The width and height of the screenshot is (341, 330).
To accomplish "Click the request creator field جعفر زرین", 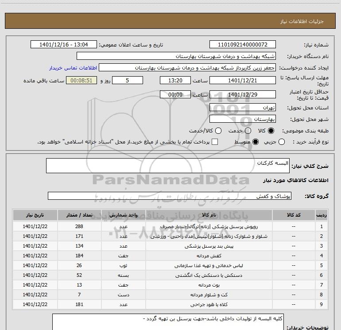I will point(187,68).
